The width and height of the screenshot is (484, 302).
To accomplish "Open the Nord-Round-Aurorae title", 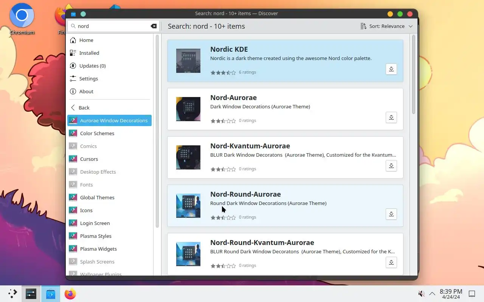I will point(245,194).
